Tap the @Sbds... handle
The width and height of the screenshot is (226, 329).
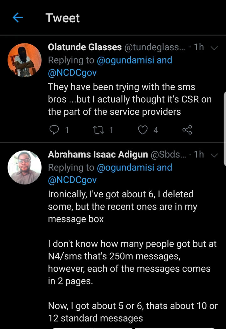(x=169, y=155)
